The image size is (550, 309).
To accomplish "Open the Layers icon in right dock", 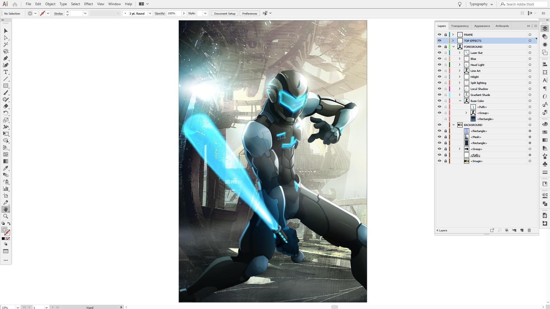I will pyautogui.click(x=545, y=29).
